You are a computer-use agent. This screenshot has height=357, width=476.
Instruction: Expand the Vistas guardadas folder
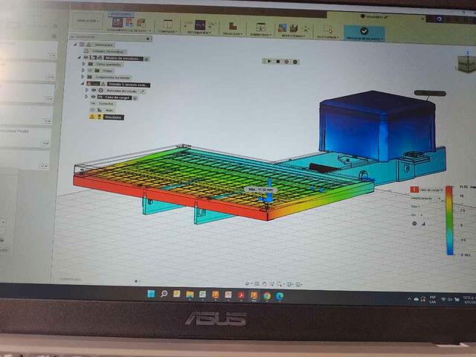(x=84, y=64)
